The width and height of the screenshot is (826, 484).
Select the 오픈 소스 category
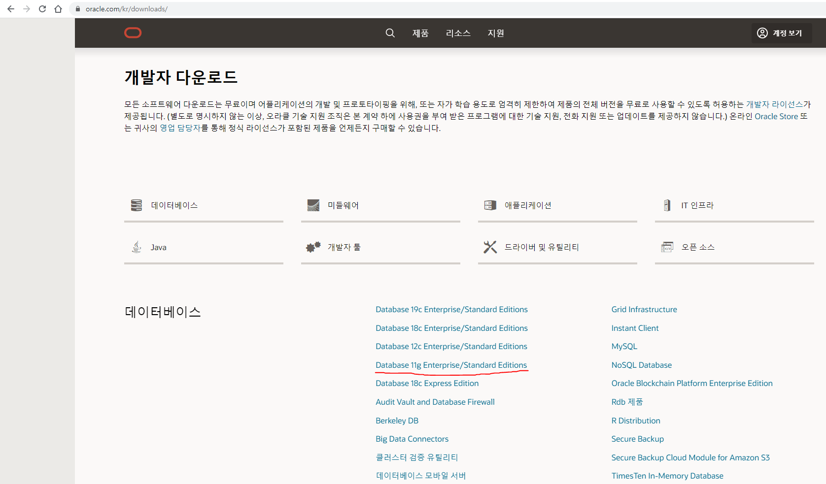734,248
